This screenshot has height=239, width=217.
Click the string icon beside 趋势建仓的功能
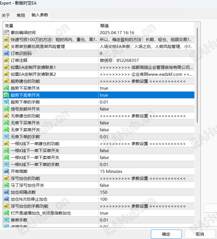pyautogui.click(x=6, y=81)
